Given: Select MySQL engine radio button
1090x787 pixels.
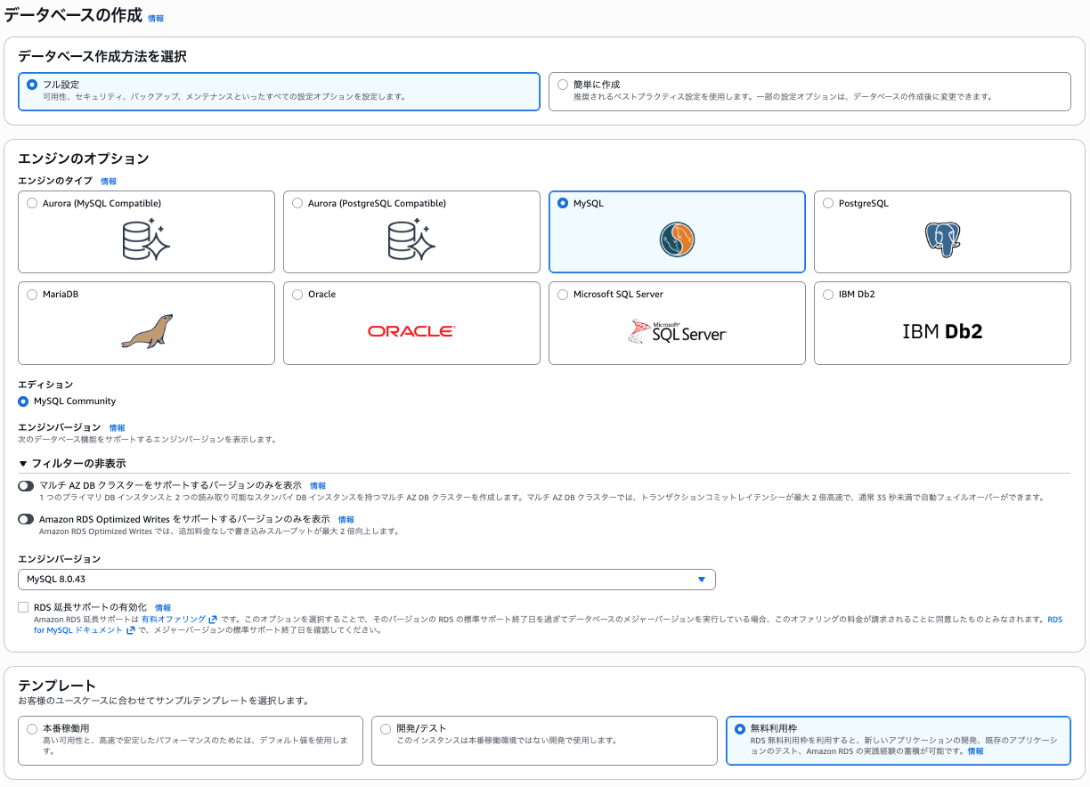Looking at the screenshot, I should pyautogui.click(x=563, y=203).
